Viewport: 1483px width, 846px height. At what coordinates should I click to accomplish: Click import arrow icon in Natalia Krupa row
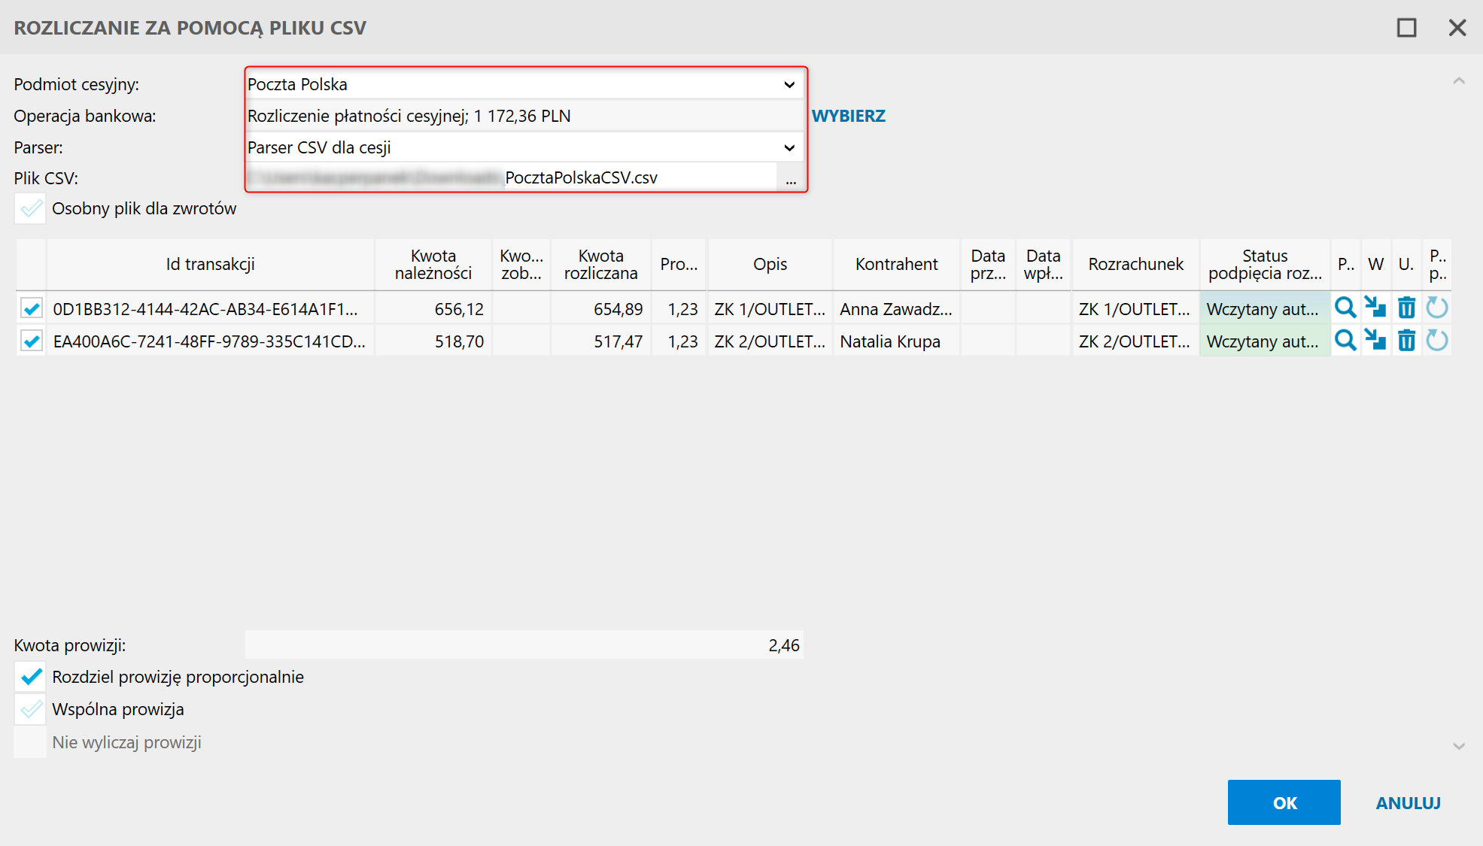tap(1375, 341)
